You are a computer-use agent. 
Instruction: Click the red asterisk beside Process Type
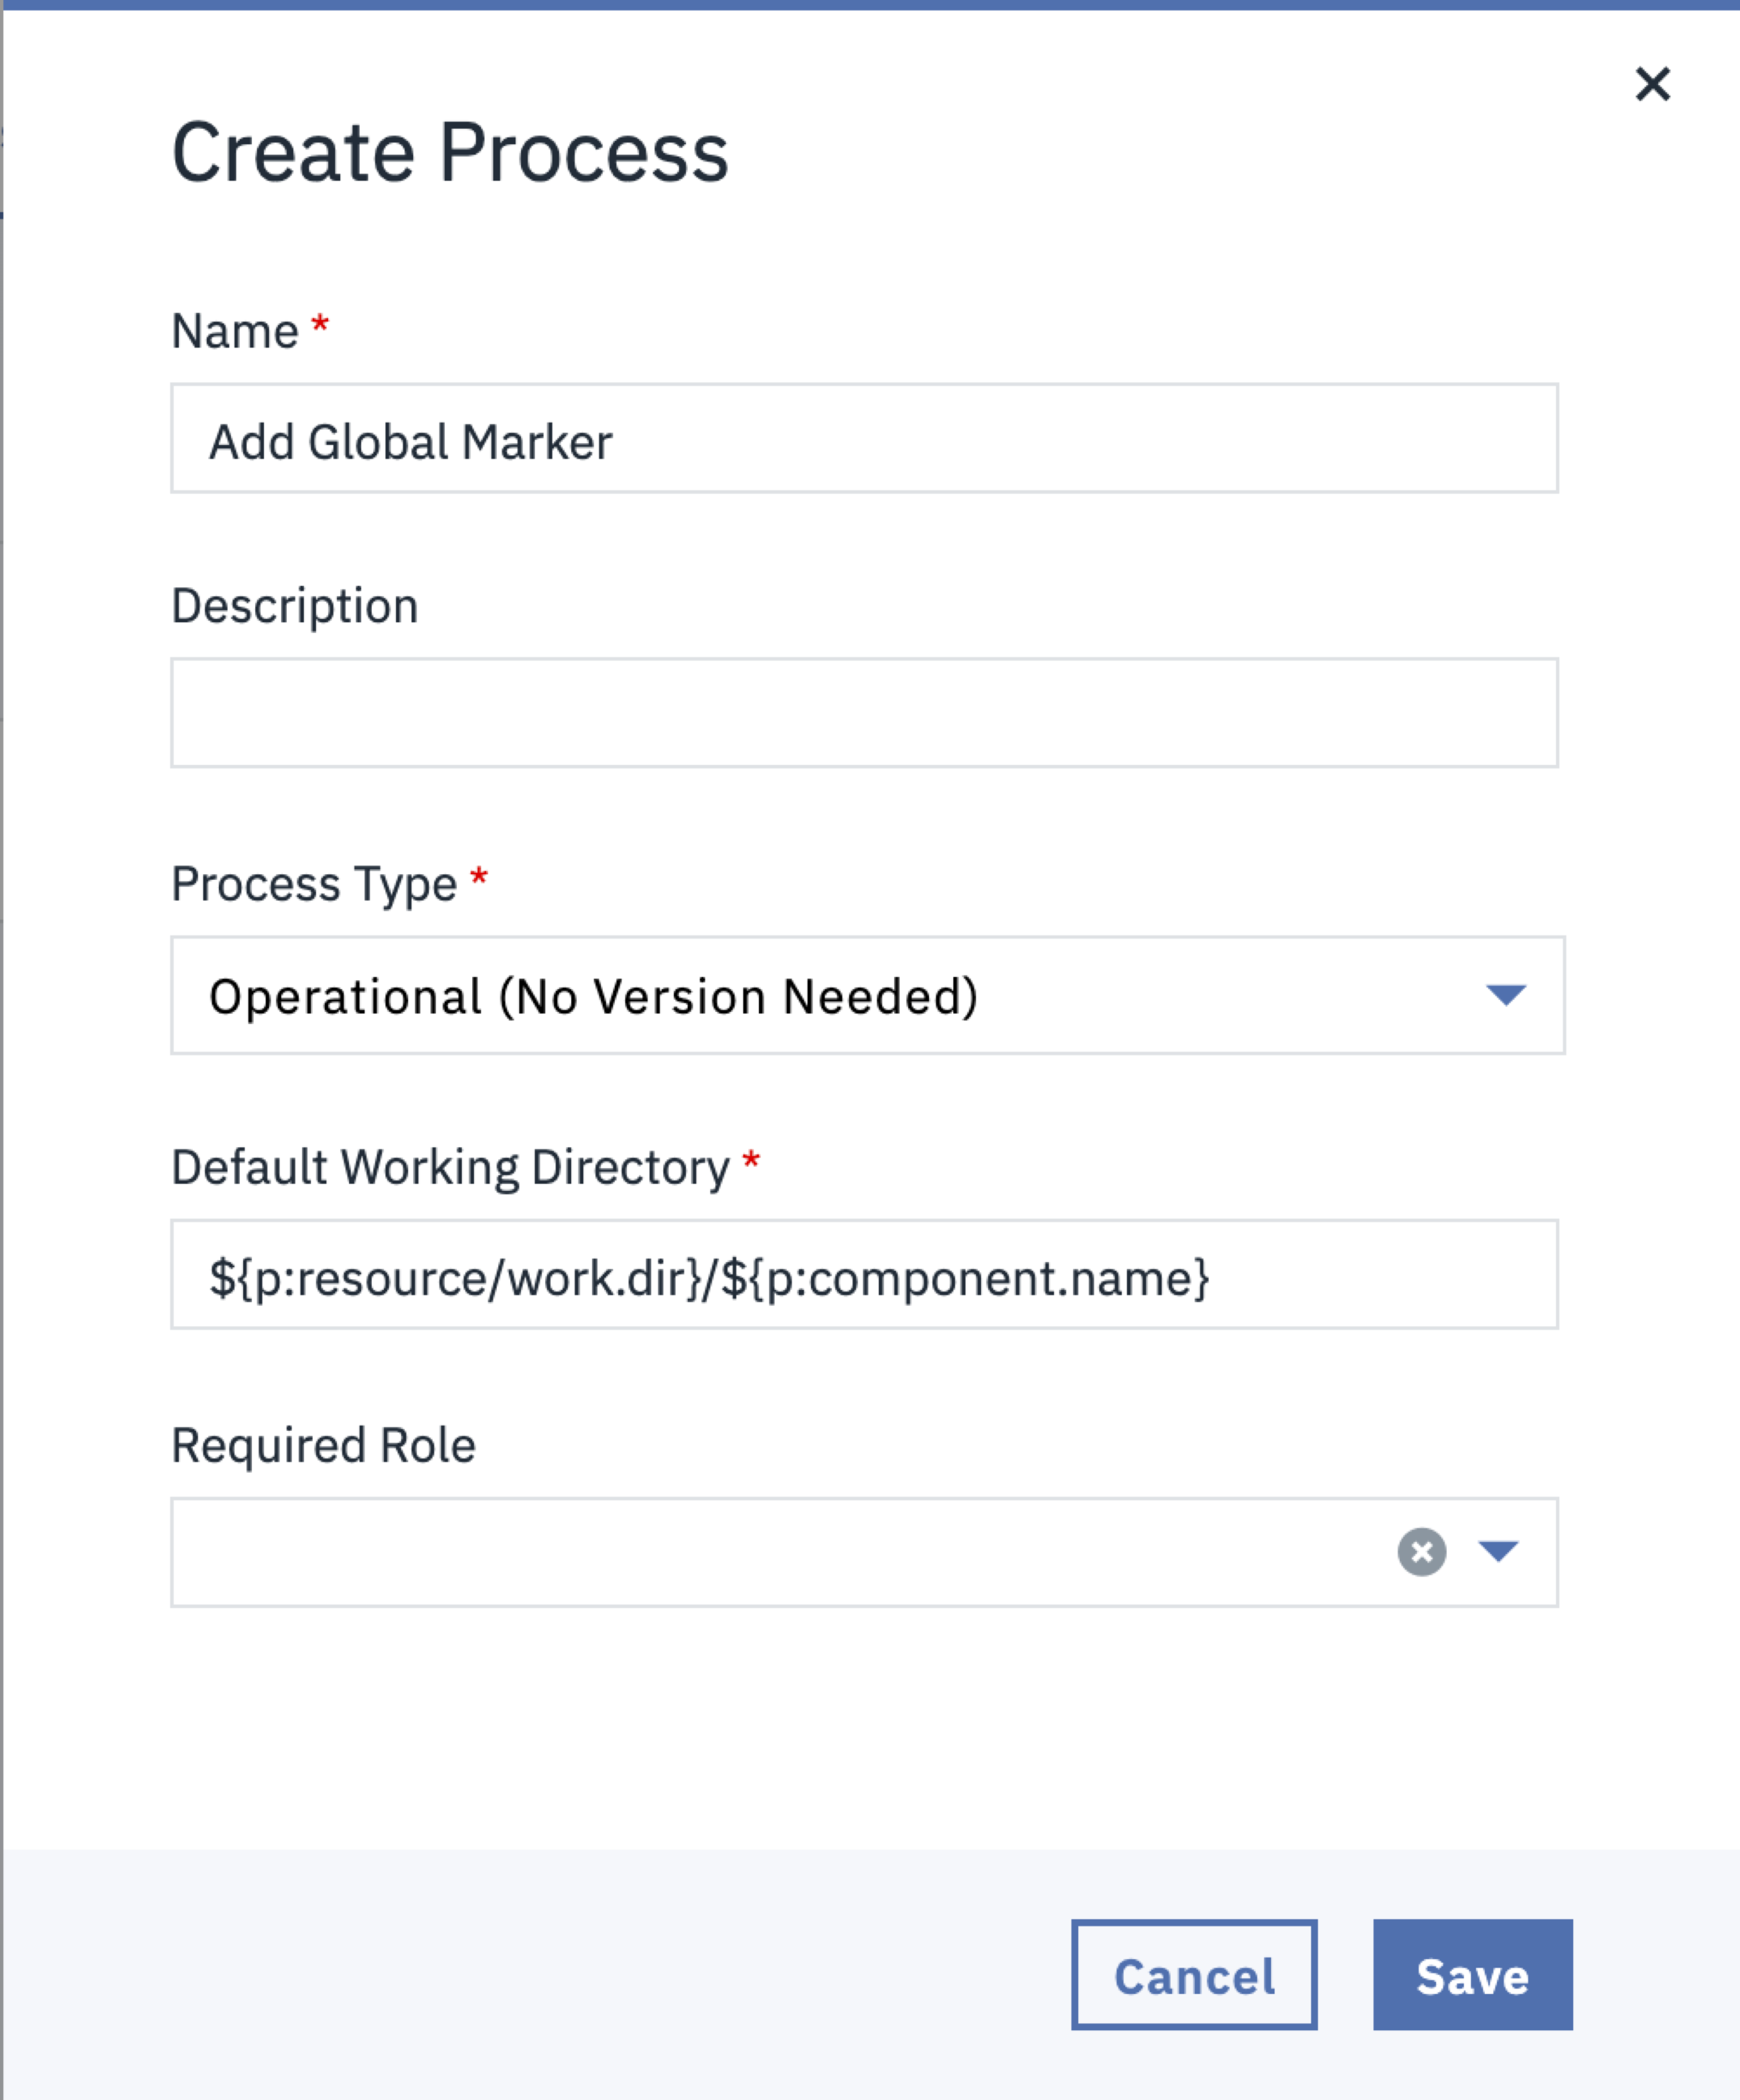[x=479, y=878]
